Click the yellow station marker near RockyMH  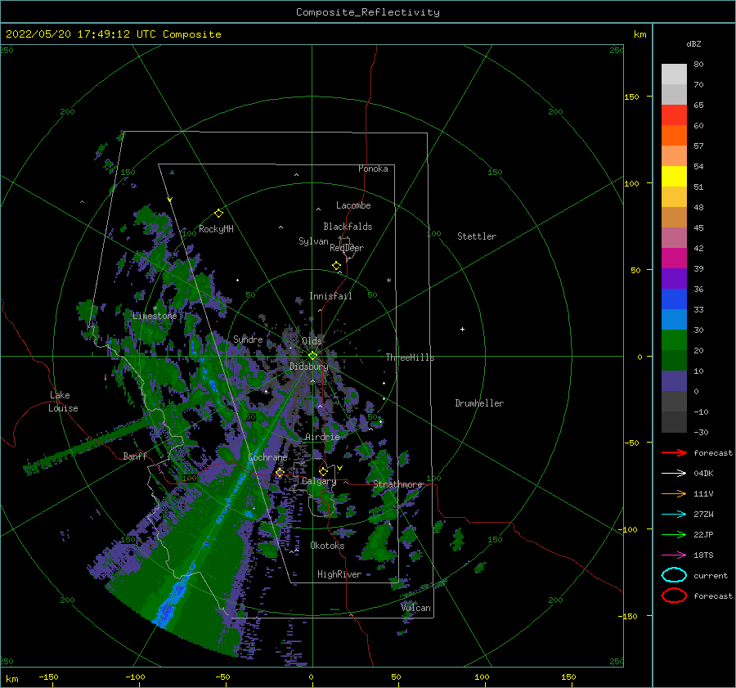218,214
